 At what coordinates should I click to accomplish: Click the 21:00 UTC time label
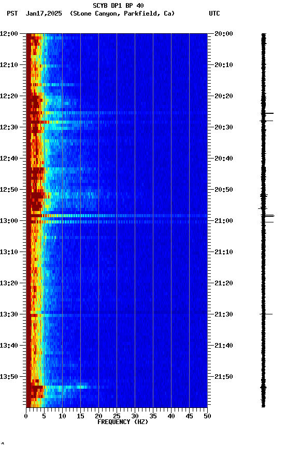(224, 221)
